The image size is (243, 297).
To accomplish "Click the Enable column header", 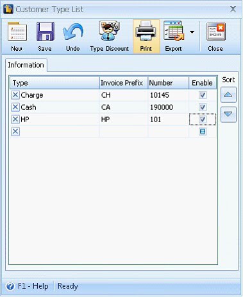I will (203, 83).
